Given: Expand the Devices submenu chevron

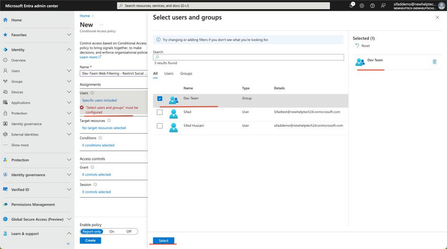Looking at the screenshot, I should 69,92.
